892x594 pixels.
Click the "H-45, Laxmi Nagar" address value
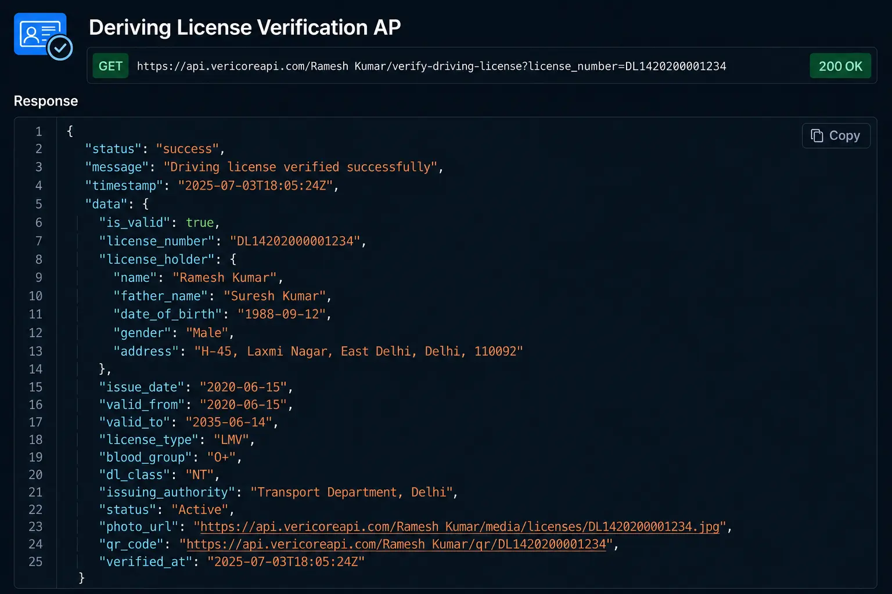tap(358, 352)
